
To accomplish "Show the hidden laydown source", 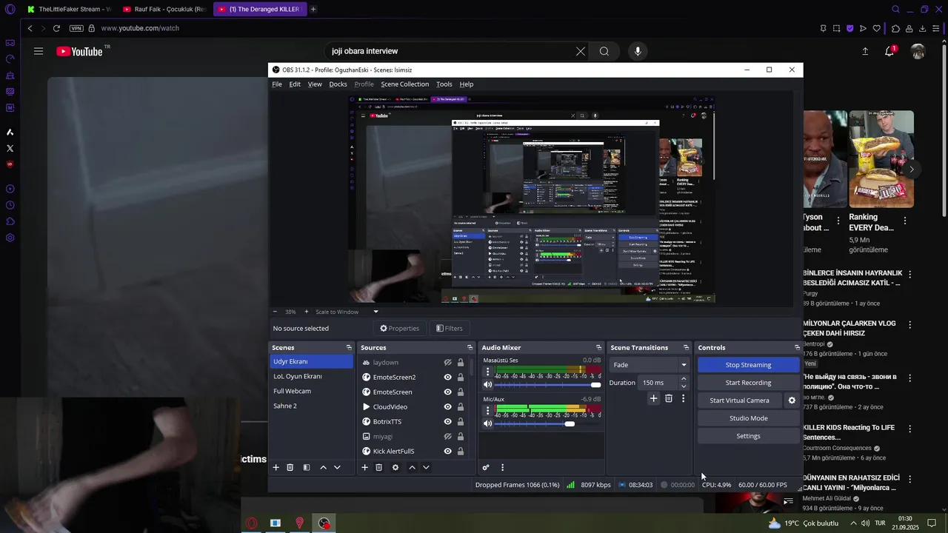I will point(447,363).
